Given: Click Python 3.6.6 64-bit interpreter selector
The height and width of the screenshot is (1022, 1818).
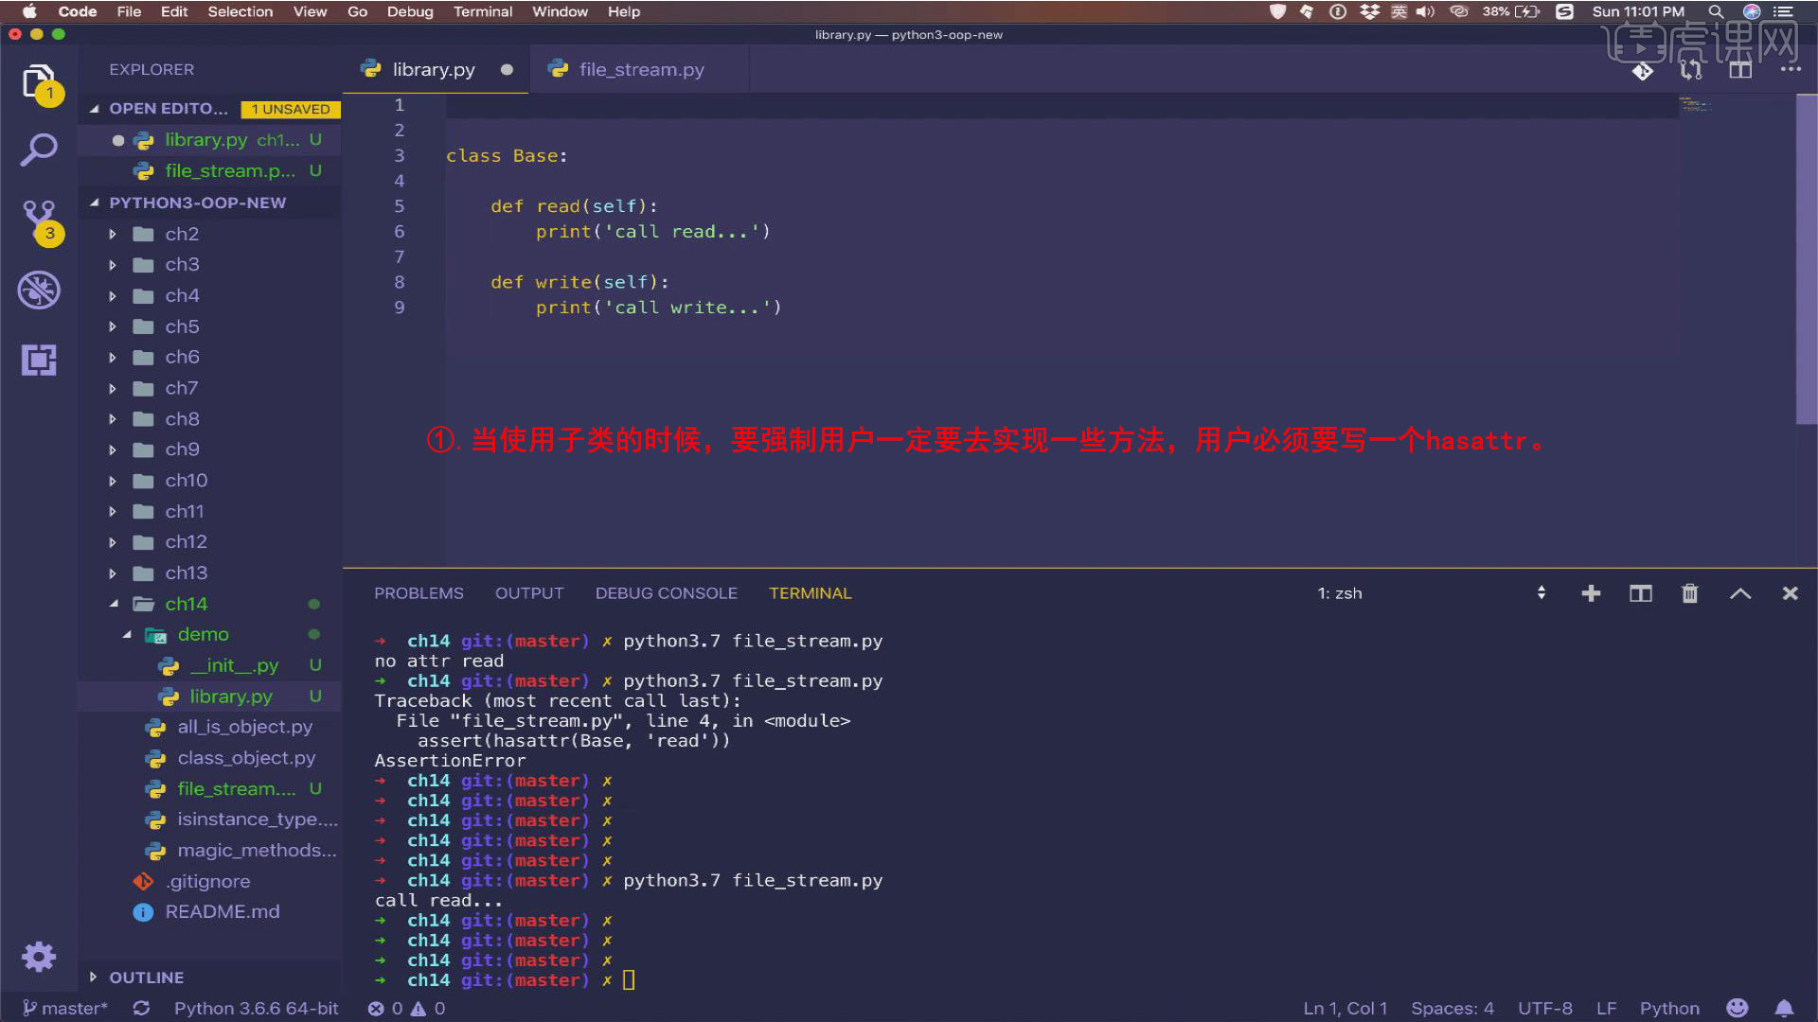Looking at the screenshot, I should coord(256,1008).
